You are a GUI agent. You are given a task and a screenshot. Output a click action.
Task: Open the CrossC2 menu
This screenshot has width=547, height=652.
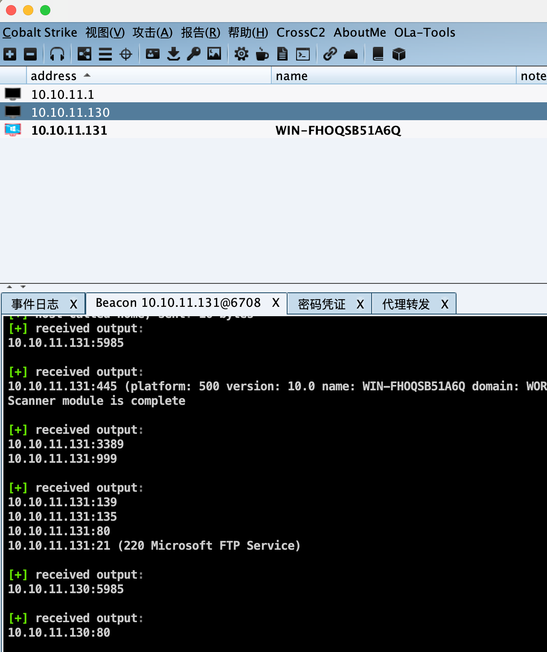pyautogui.click(x=300, y=33)
